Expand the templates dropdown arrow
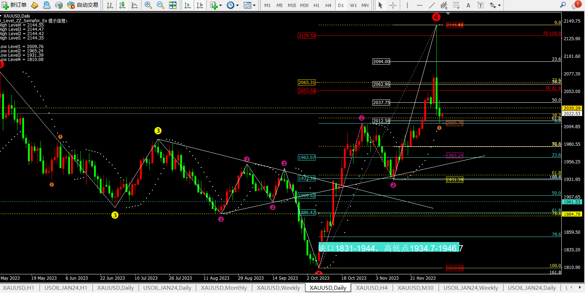585x293 pixels. [254, 5]
